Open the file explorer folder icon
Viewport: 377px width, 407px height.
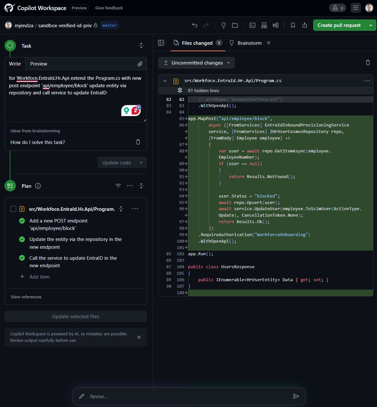[235, 25]
